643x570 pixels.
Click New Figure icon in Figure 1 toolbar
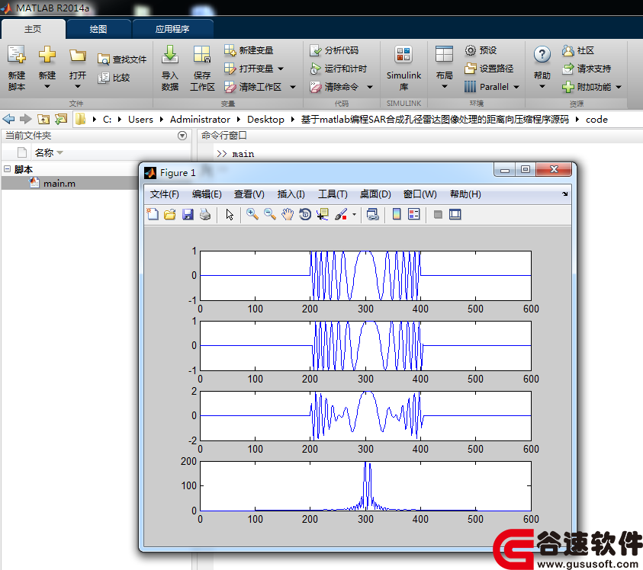(153, 214)
